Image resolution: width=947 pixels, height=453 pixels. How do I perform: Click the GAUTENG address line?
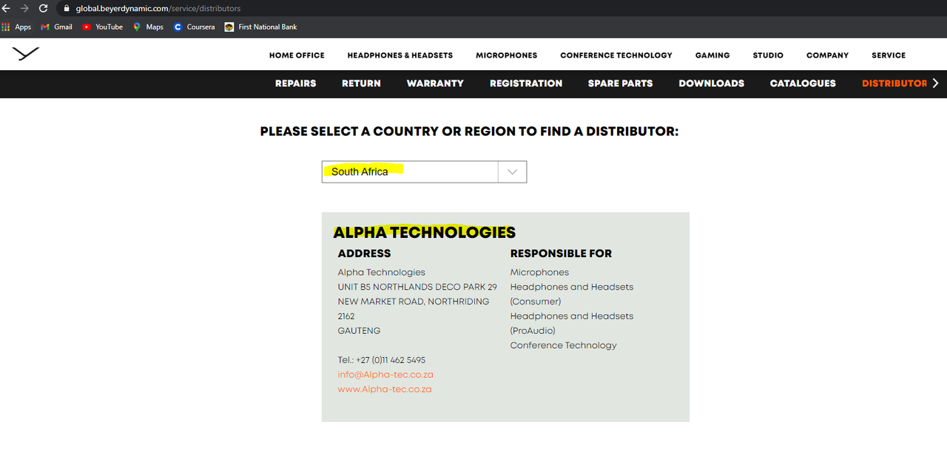click(x=360, y=331)
